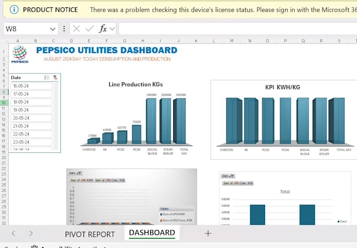Expand the fx function dropdown arrow

tap(112, 29)
